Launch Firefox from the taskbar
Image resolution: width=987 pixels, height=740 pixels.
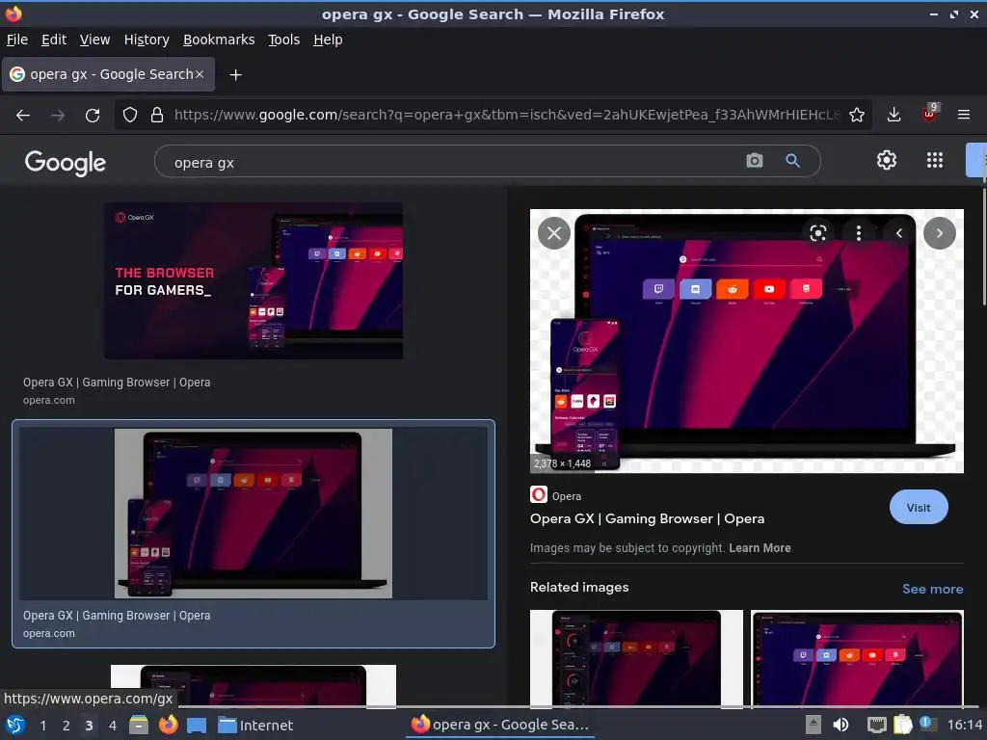coord(168,725)
